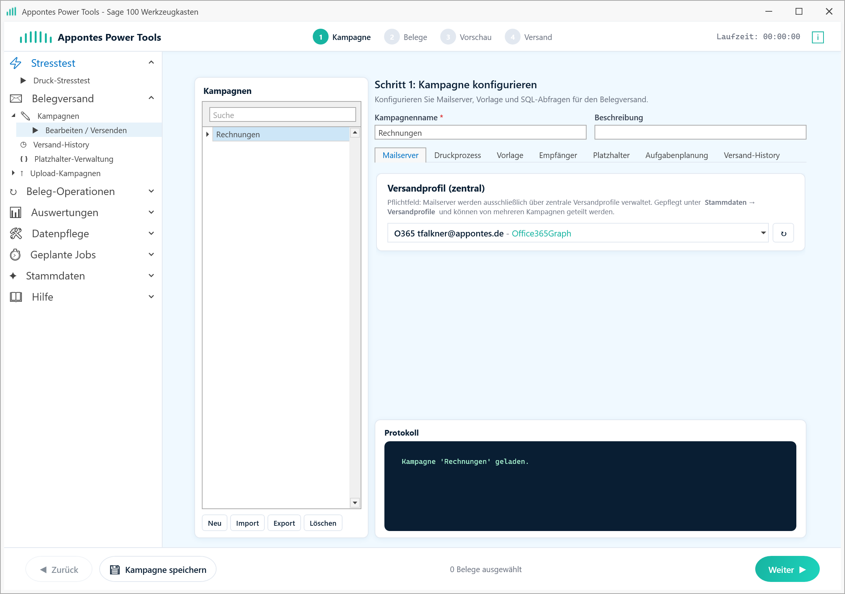Reload Versandprofil list with refresh button
This screenshot has width=845, height=594.
[783, 233]
